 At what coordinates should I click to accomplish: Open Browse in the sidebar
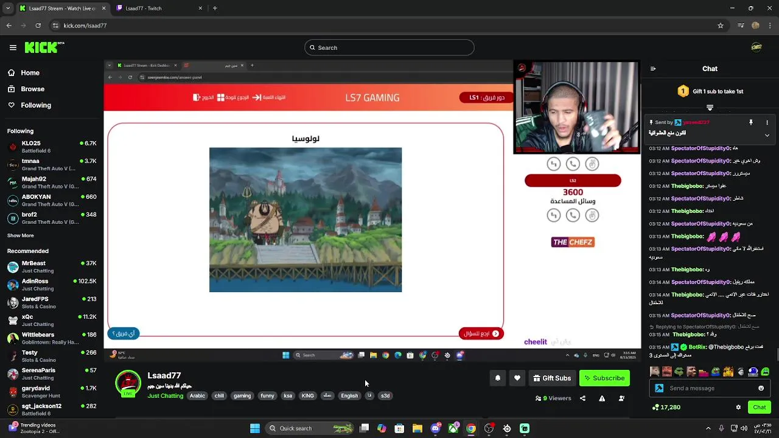pos(26,89)
